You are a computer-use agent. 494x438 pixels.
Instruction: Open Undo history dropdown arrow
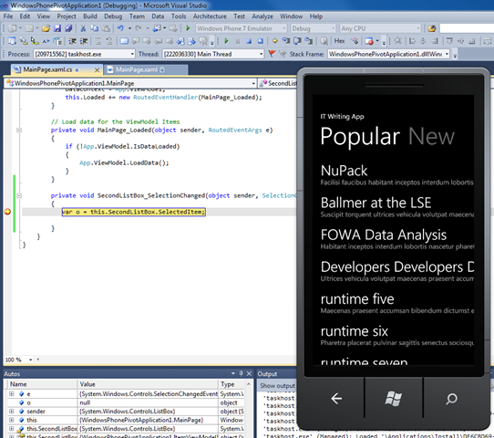pos(129,28)
